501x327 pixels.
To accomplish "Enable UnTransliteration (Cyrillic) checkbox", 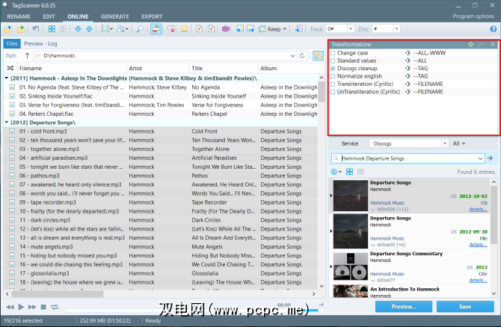I will 333,92.
